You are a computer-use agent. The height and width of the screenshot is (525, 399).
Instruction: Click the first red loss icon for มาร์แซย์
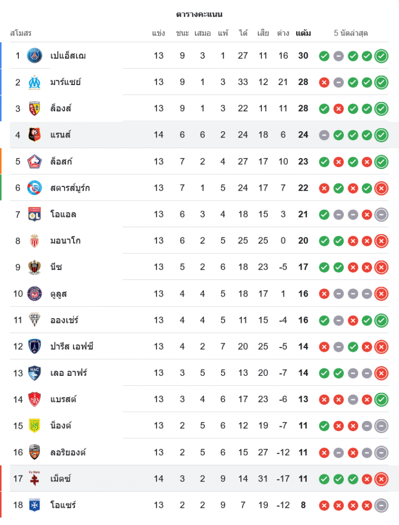tap(324, 82)
